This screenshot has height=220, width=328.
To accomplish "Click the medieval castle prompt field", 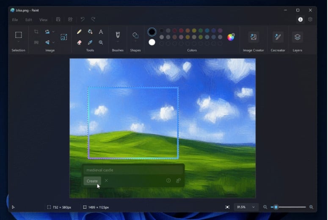I will click(x=133, y=170).
